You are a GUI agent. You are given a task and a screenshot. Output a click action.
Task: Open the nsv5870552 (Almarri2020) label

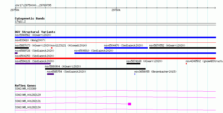pyautogui.click(x=167, y=45)
